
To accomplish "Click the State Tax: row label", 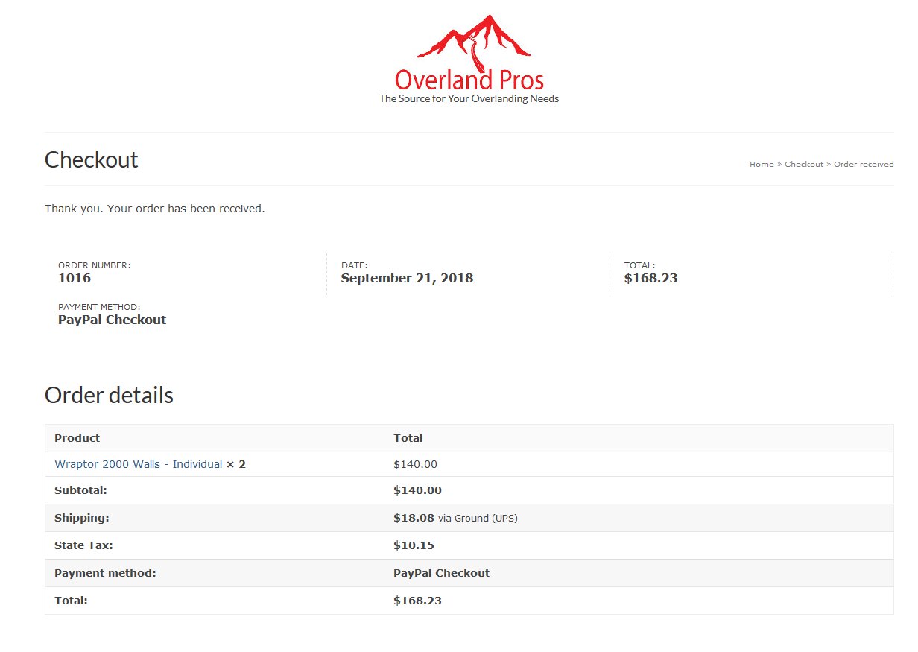I will [83, 545].
